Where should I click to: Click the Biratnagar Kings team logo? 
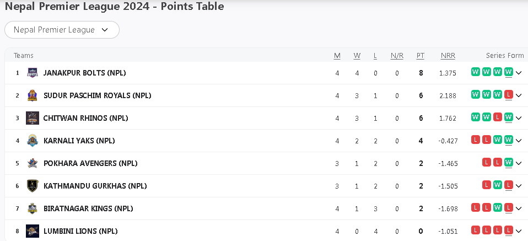(x=33, y=208)
